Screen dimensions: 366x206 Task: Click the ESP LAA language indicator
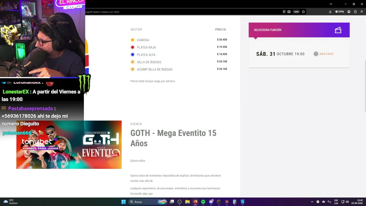[336, 202]
